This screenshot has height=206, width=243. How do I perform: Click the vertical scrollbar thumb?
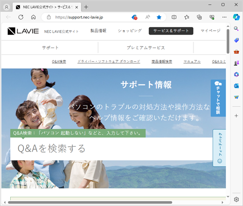point(228,41)
